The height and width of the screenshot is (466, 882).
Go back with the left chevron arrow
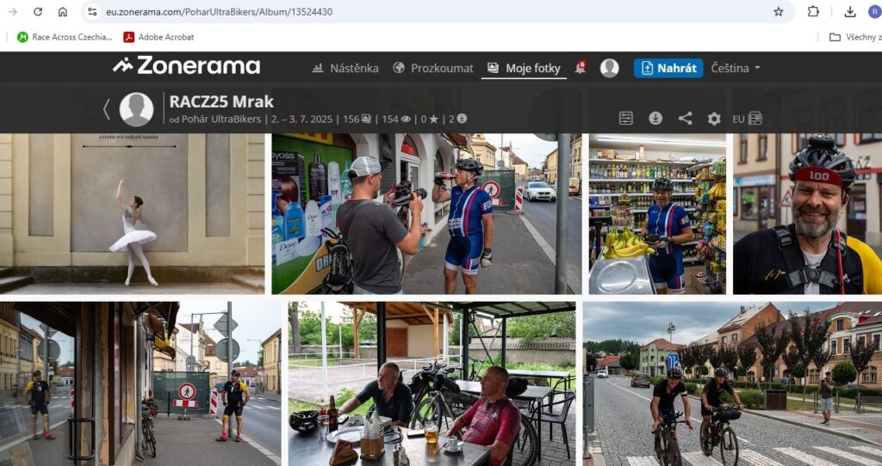coord(107,109)
